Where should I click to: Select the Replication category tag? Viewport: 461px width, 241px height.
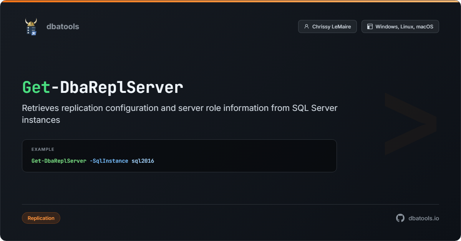(41, 218)
